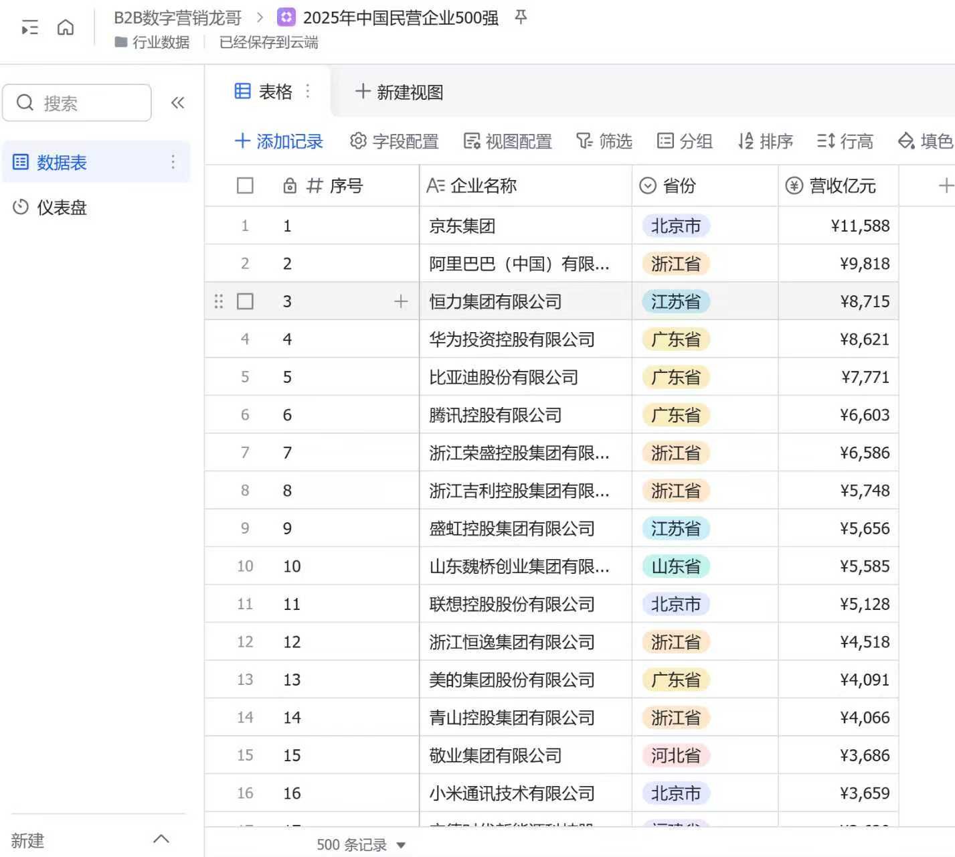Select the cell 京东集团
This screenshot has width=955, height=857.
[525, 226]
